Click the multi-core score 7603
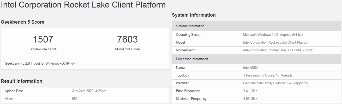 click(127, 39)
